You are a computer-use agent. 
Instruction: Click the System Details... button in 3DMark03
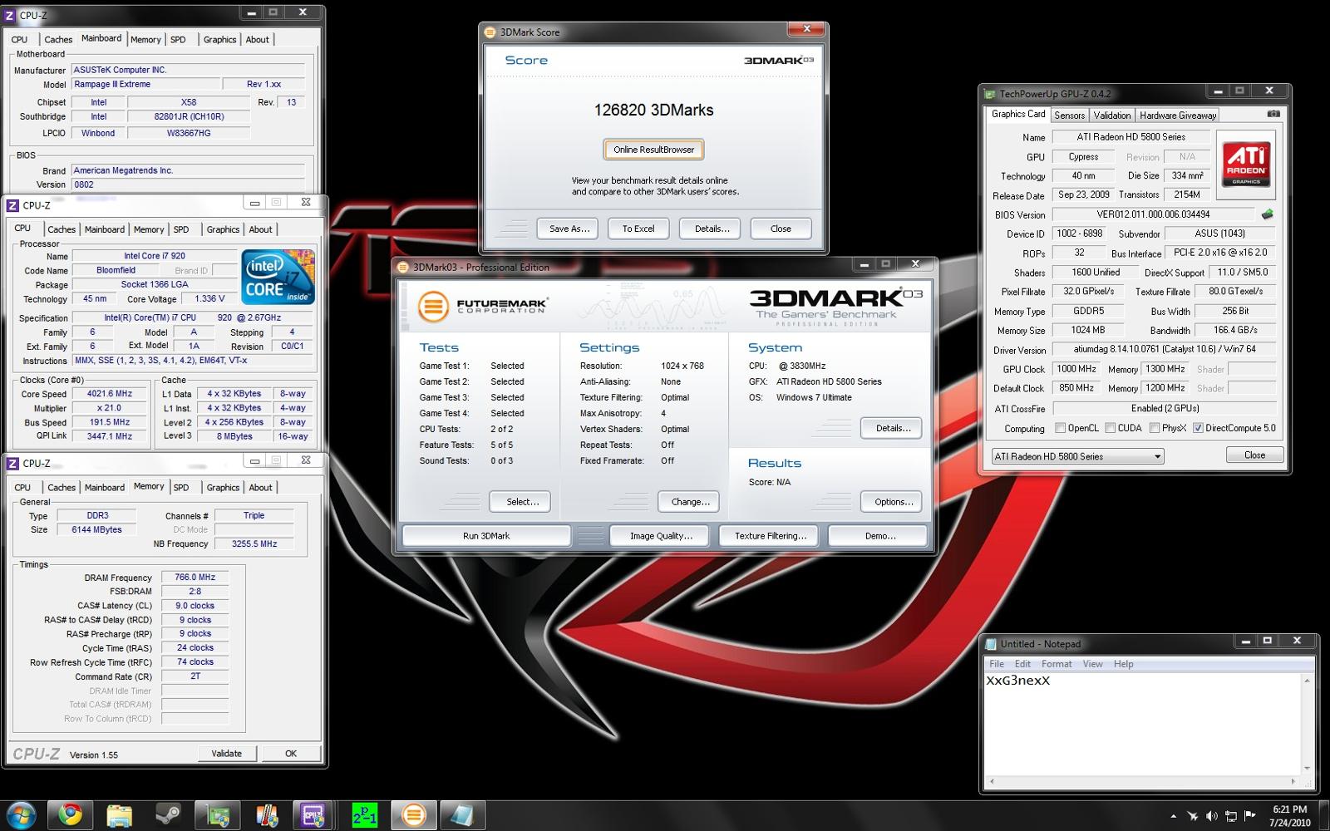893,428
